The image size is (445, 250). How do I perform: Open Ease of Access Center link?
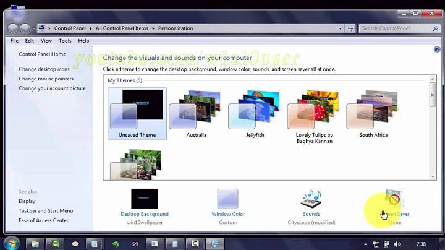pyautogui.click(x=43, y=220)
